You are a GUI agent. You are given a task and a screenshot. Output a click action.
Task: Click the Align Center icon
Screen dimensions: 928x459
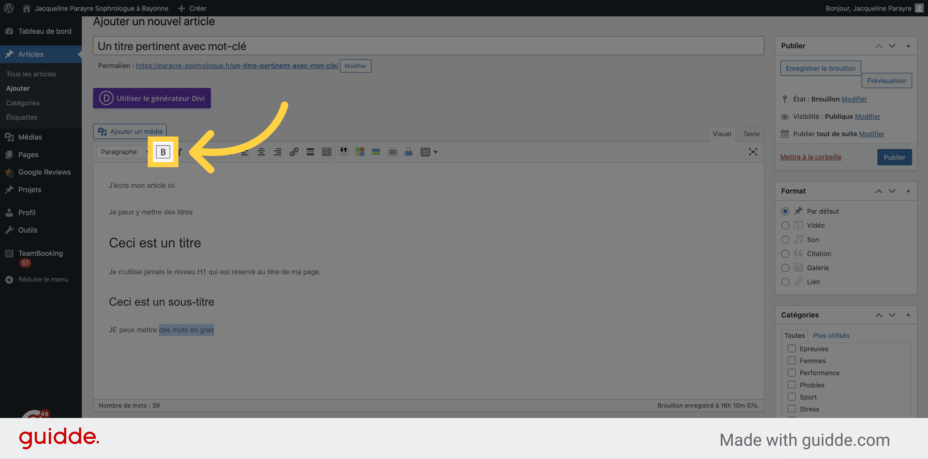(261, 152)
